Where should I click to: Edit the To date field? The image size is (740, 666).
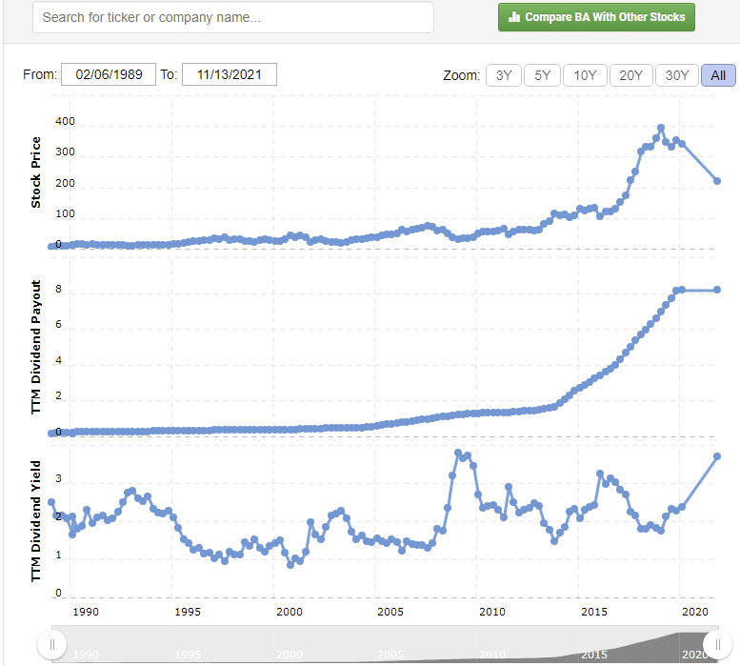(x=230, y=75)
